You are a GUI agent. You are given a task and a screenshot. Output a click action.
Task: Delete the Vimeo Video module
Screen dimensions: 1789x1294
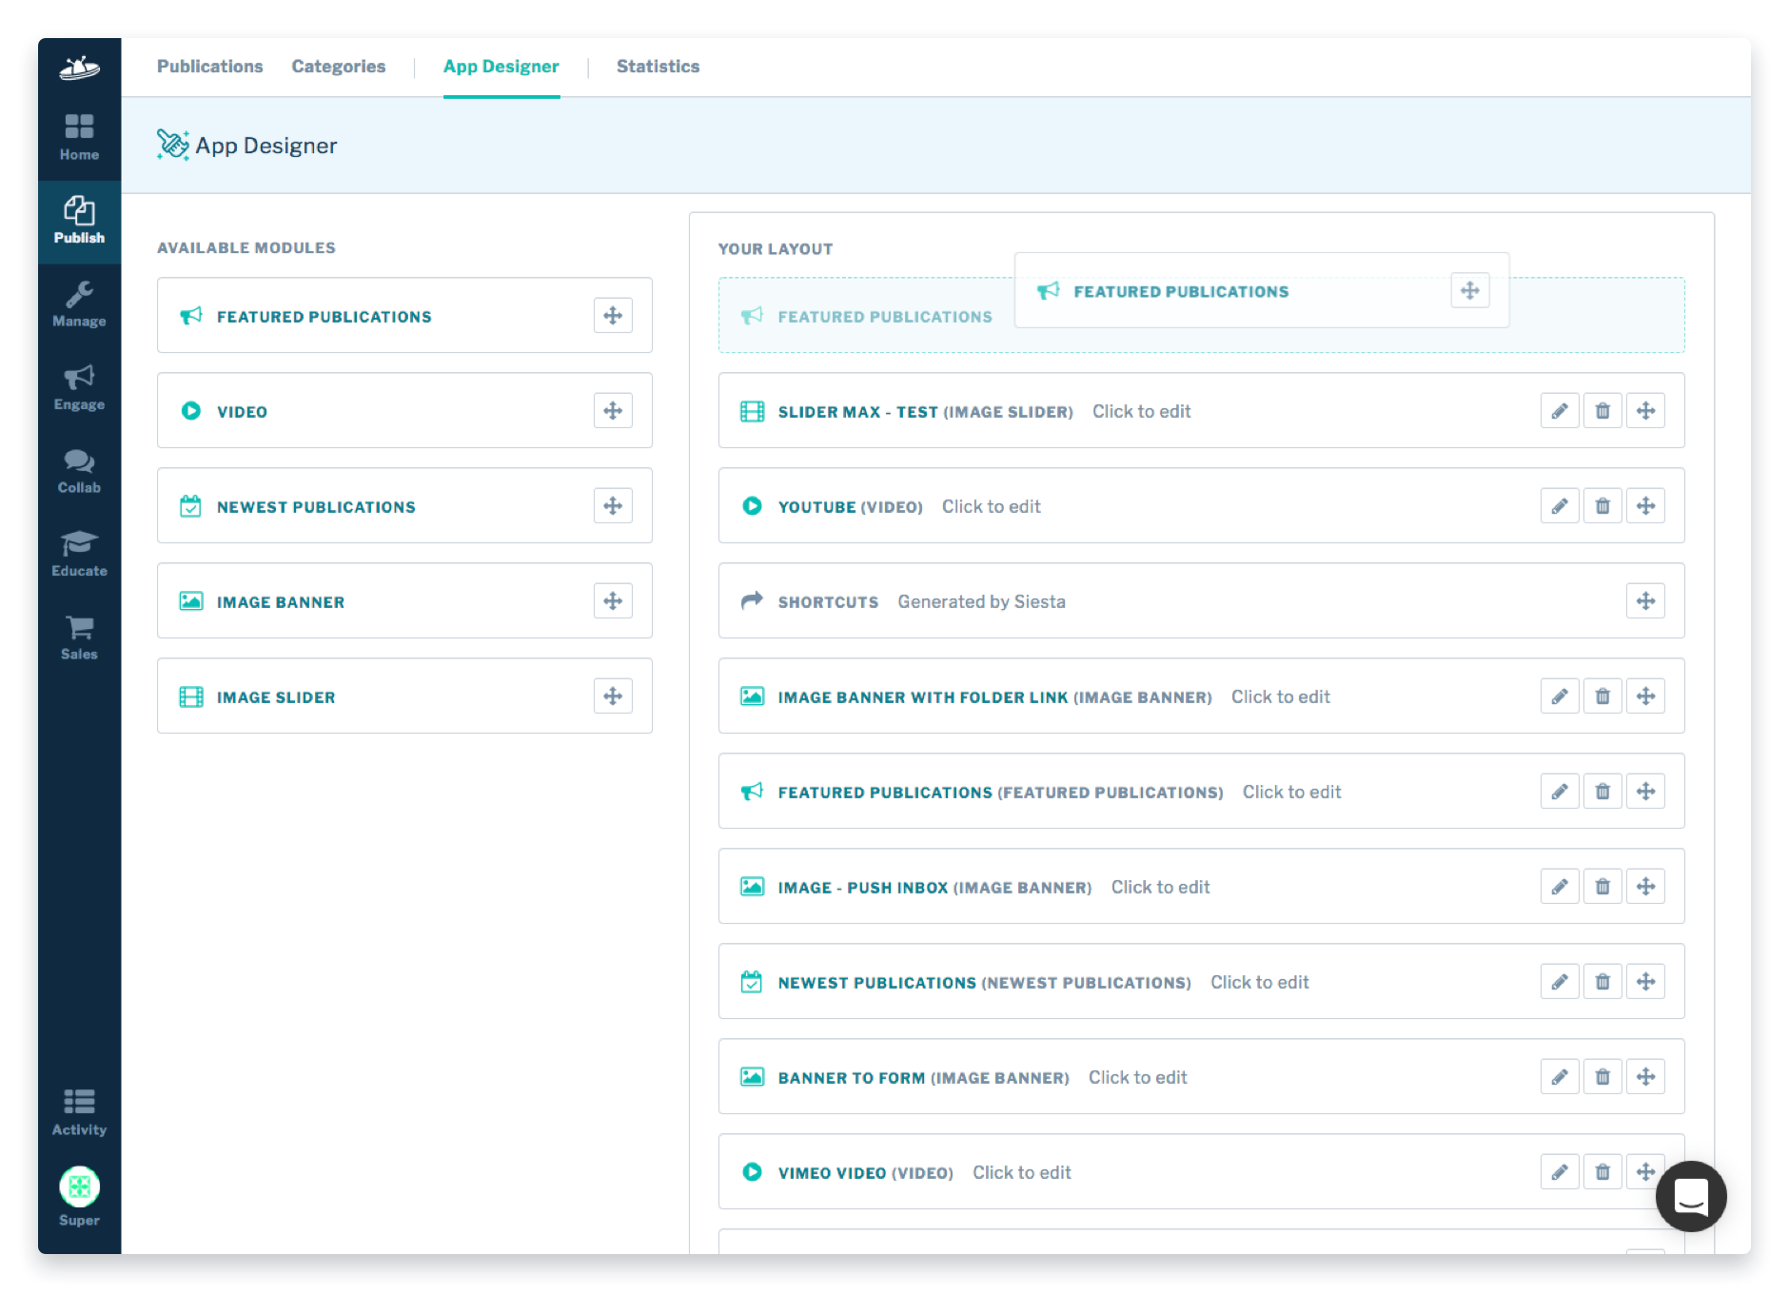point(1602,1171)
